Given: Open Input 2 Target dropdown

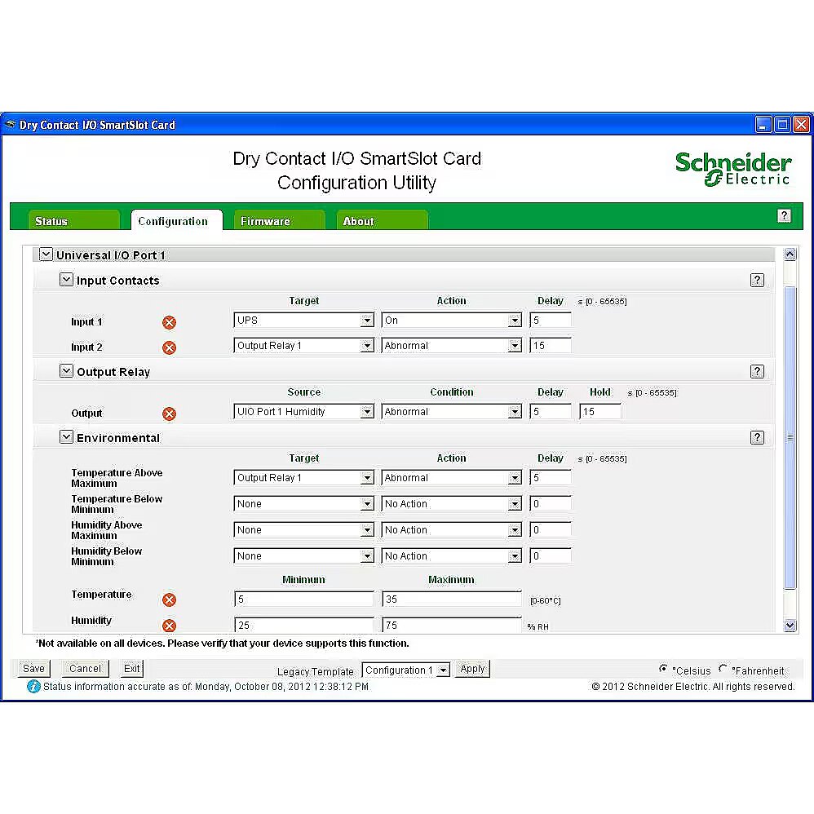Looking at the screenshot, I should tap(303, 346).
